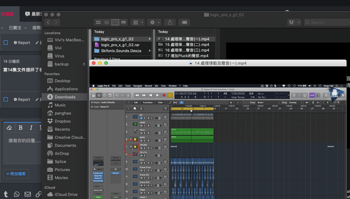Toggle the yellow Cycle mode button
This screenshot has height=199, width=350.
[170, 95]
